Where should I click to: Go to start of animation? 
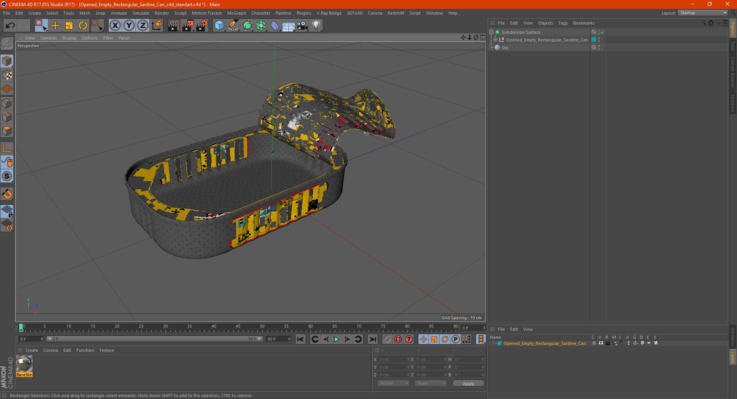click(x=301, y=339)
